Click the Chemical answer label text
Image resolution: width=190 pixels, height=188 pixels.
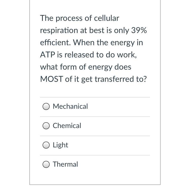coord(67,126)
